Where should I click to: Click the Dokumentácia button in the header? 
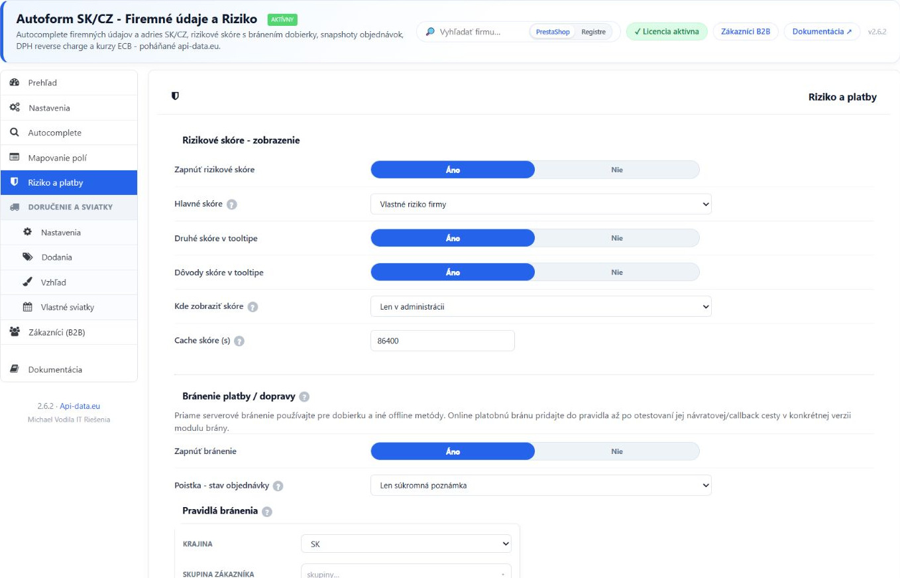click(x=822, y=31)
